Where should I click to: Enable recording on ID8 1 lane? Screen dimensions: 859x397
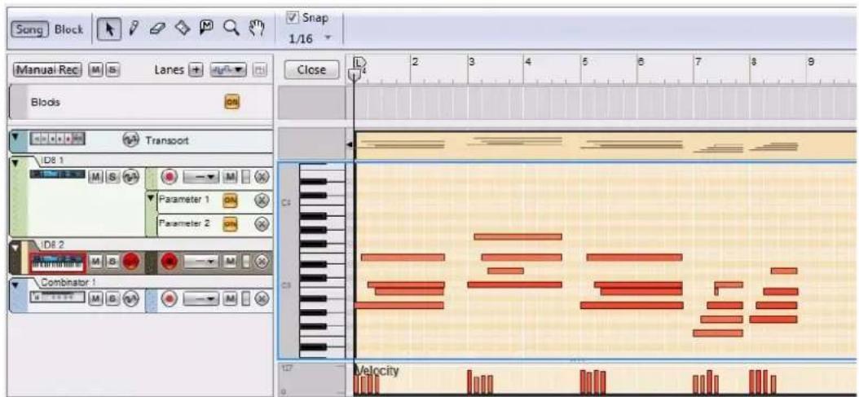(170, 177)
